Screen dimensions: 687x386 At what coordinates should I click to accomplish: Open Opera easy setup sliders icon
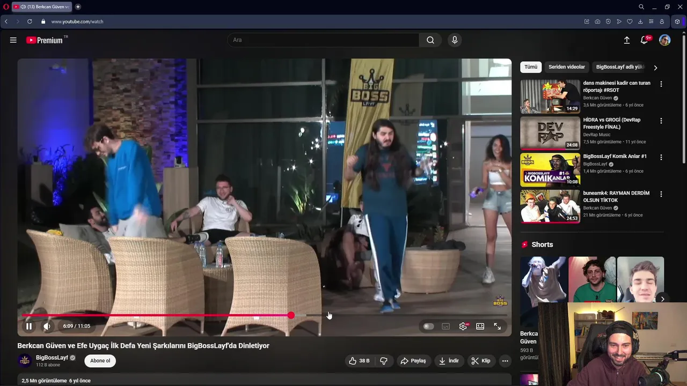(651, 21)
